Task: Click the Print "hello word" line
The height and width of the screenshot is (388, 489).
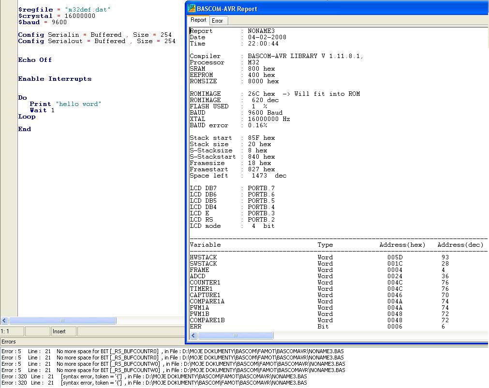Action: point(65,104)
